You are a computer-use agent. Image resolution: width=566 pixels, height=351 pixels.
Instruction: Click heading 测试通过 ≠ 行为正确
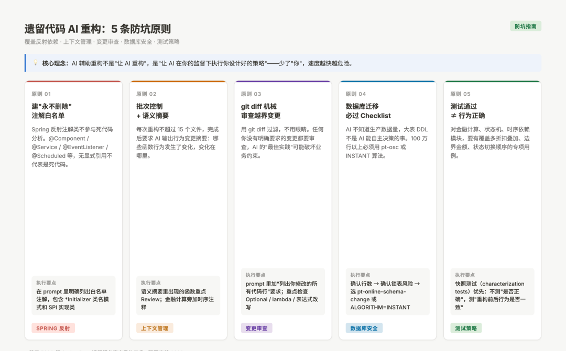pyautogui.click(x=467, y=111)
